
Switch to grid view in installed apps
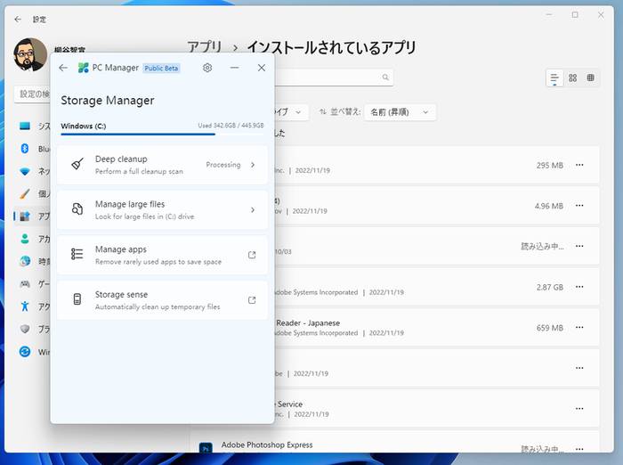pyautogui.click(x=572, y=78)
